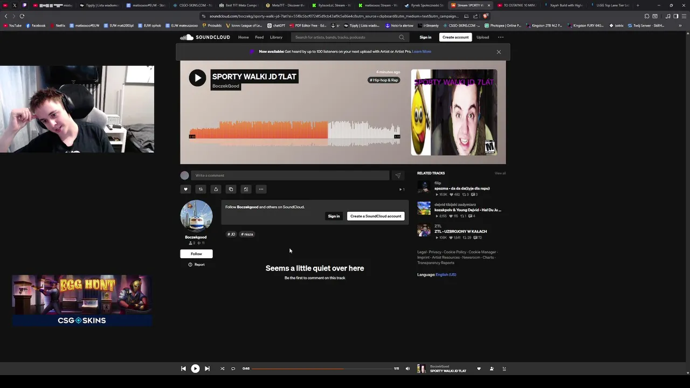This screenshot has height=388, width=690.
Task: Open the Library nav item
Action: click(x=276, y=37)
